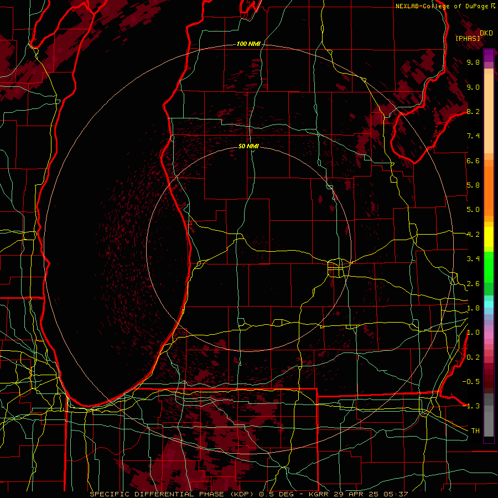Click the 3.4 scale value
This screenshot has width=498, height=498.
473,259
